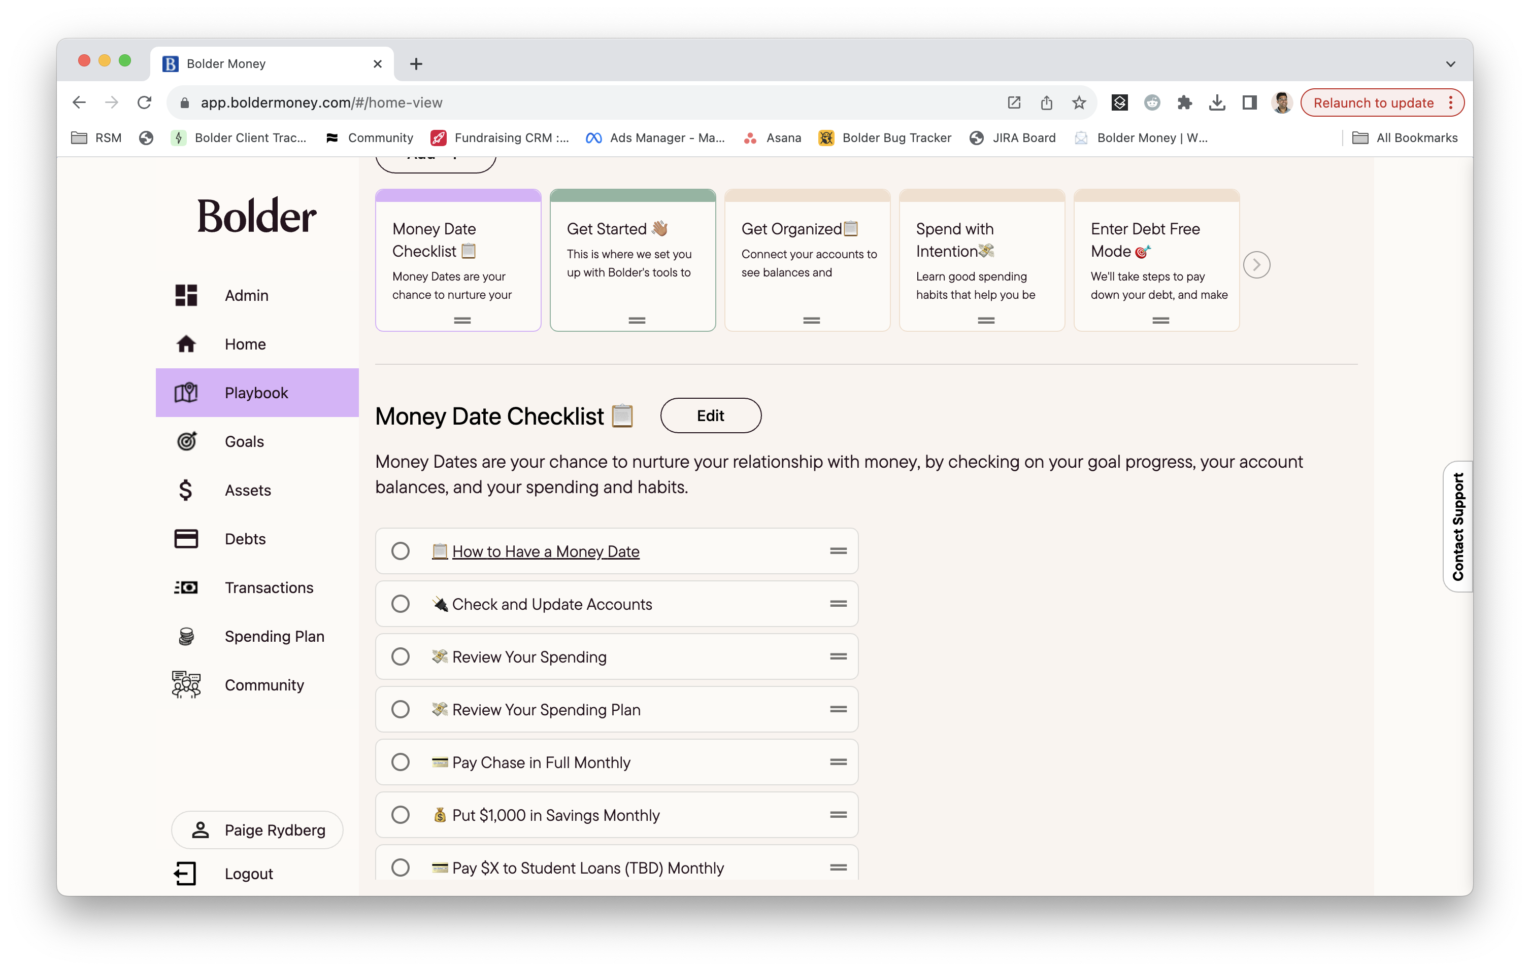Check Put $1,000 in Savings Monthly

point(401,815)
